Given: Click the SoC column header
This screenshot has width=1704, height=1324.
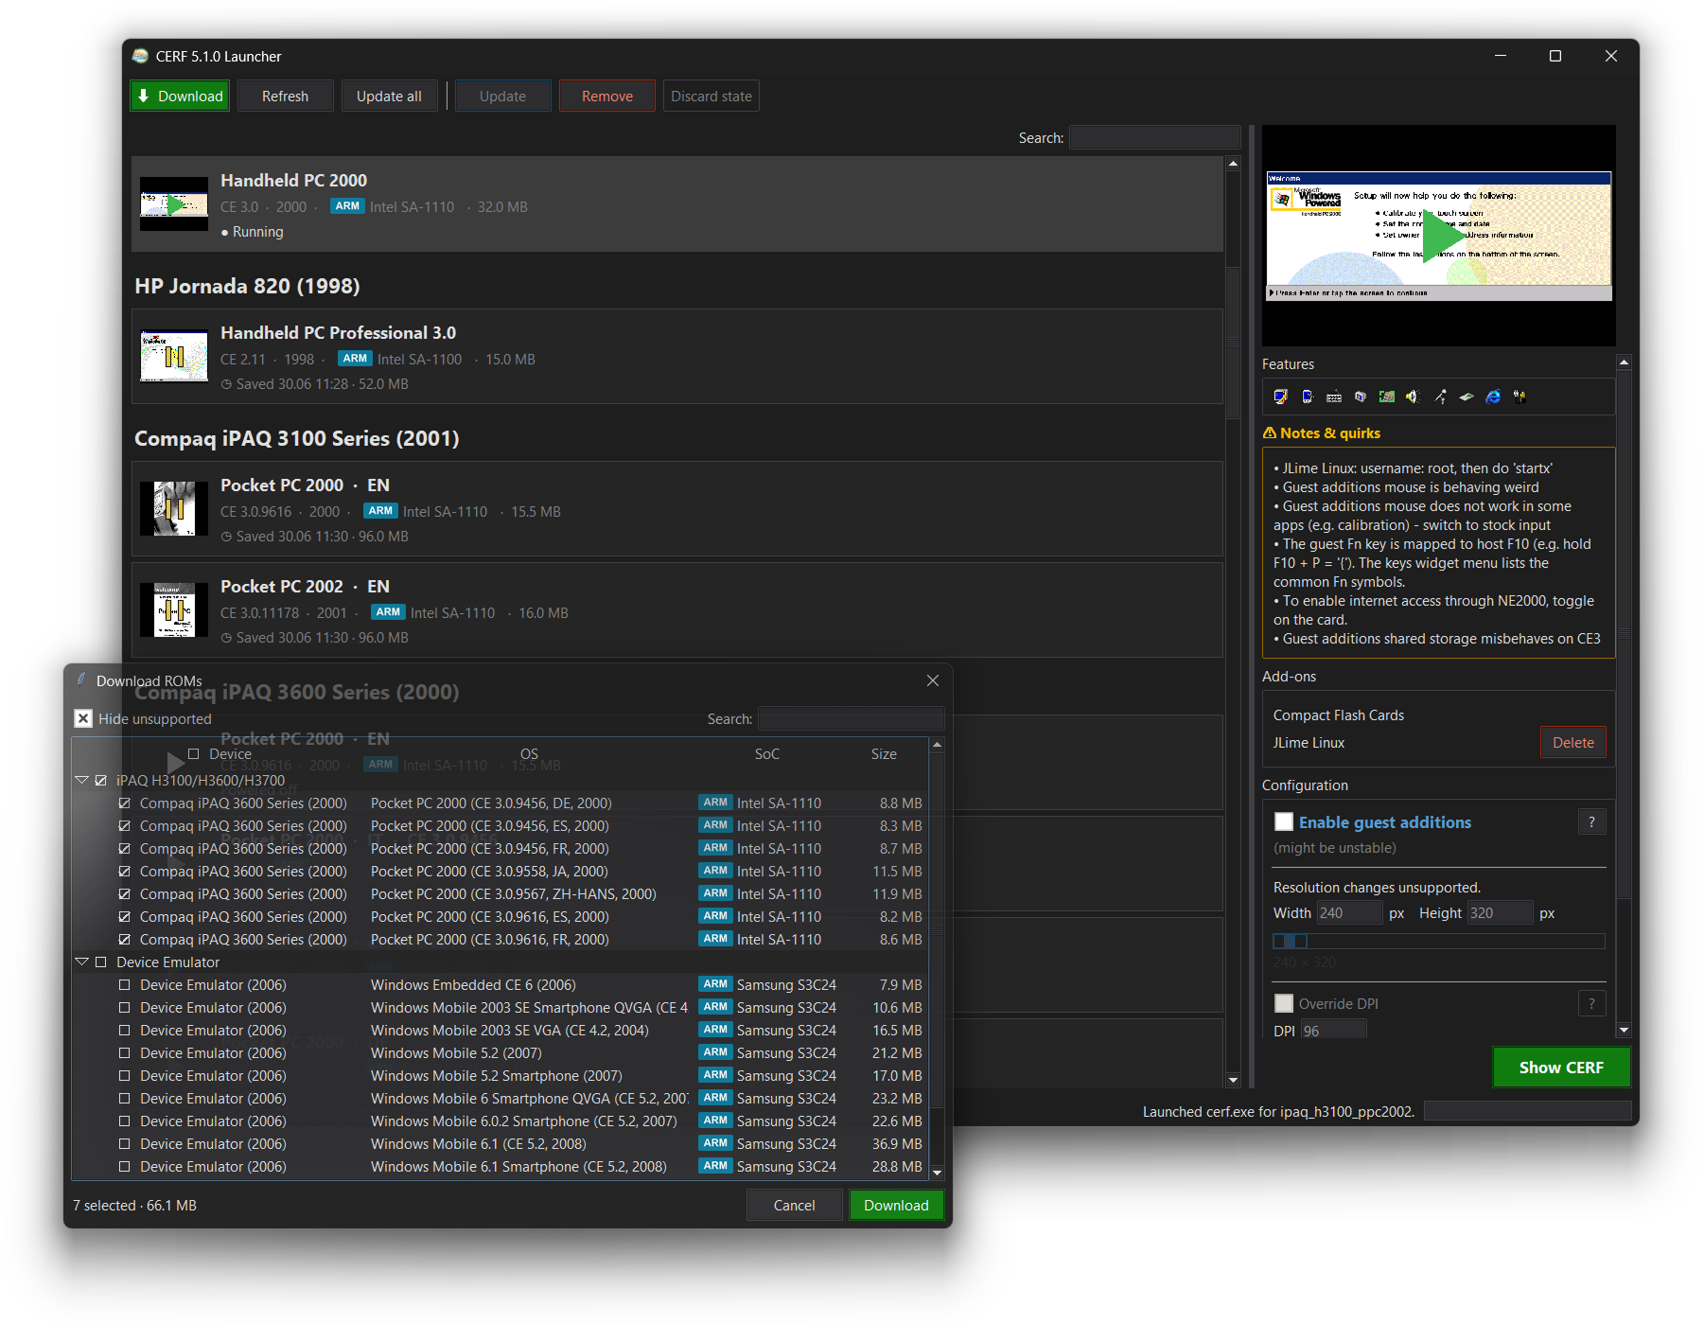Looking at the screenshot, I should pos(767,754).
